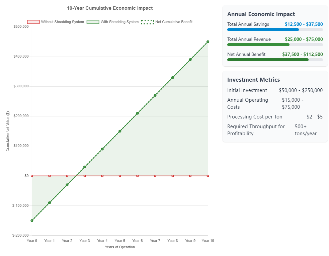Screen dimensions: 329x256
Task: Click the Investment Metrics heading
Action: pyautogui.click(x=253, y=80)
